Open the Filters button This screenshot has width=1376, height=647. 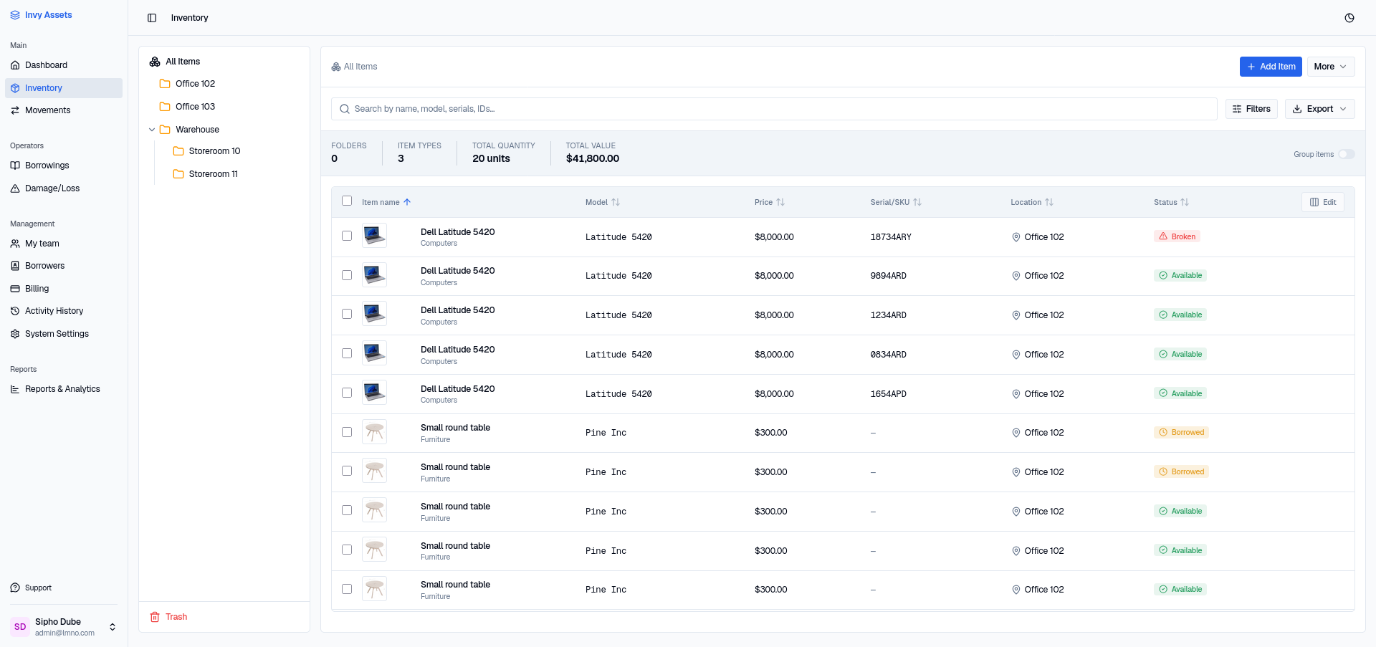tap(1251, 109)
